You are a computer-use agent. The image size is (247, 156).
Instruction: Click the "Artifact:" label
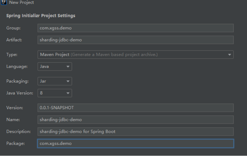[14, 40]
